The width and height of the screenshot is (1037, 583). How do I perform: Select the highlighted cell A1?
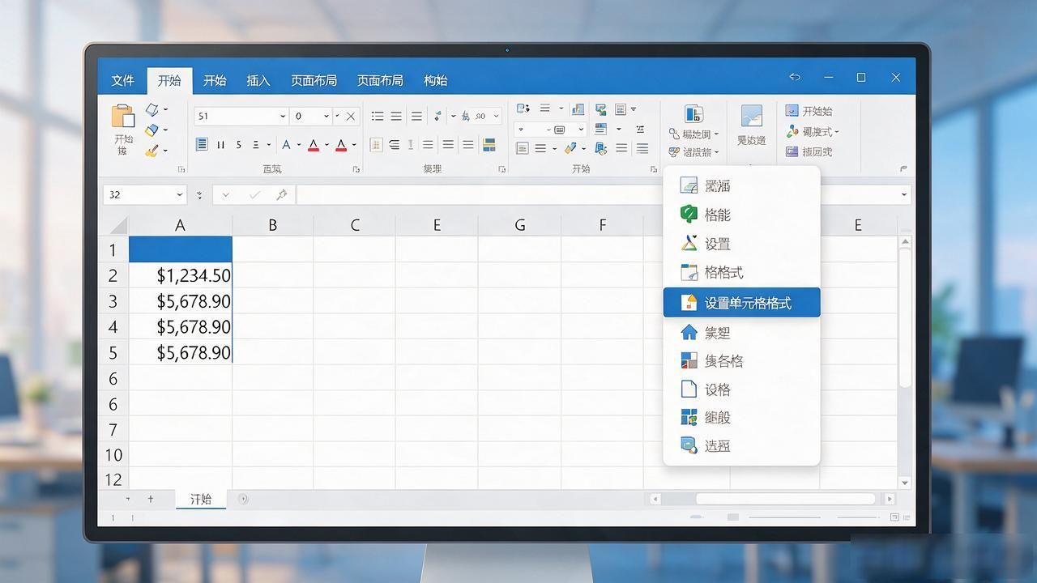pos(181,249)
